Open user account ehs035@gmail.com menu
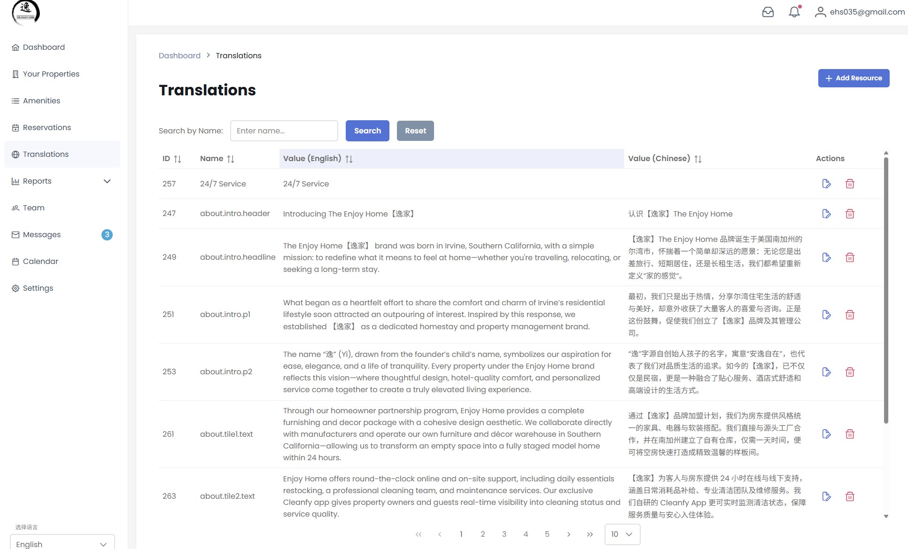Image resolution: width=908 pixels, height=549 pixels. [860, 12]
